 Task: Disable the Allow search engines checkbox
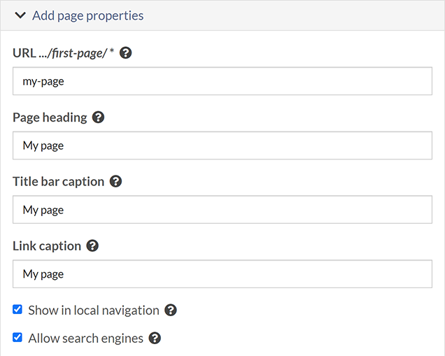click(x=17, y=338)
